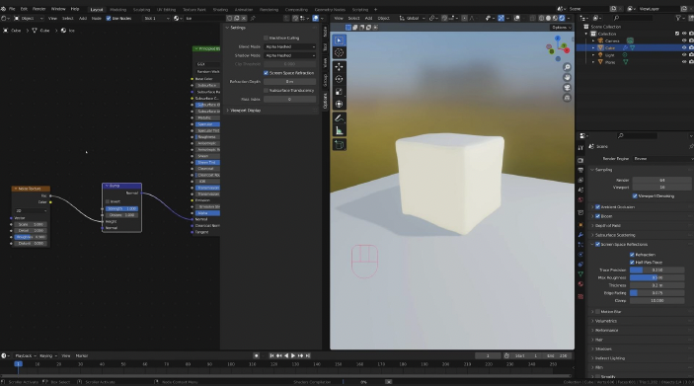Hide the Camera in the outliner viewport
Image resolution: width=694 pixels, height=386 pixels.
point(684,40)
